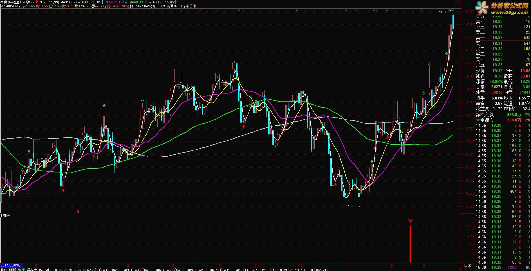Click the 换手 6.01% value
This screenshot has height=271, width=531.
click(x=497, y=98)
